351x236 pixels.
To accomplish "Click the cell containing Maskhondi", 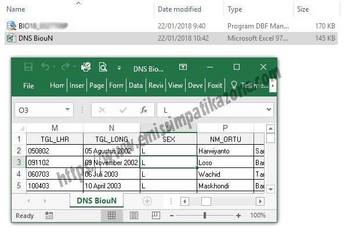I will 225,185.
